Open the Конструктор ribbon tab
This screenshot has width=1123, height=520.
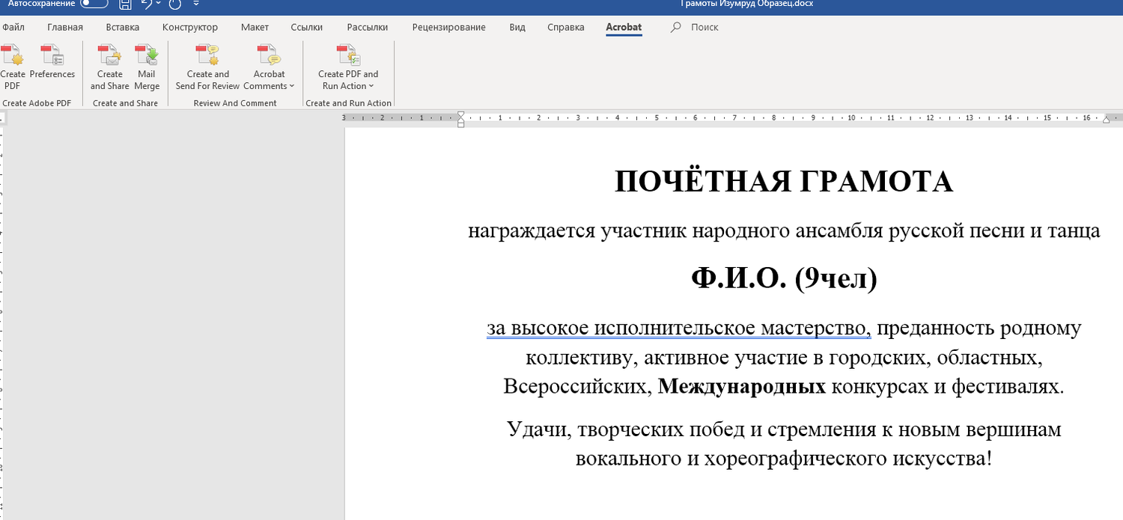tap(190, 27)
